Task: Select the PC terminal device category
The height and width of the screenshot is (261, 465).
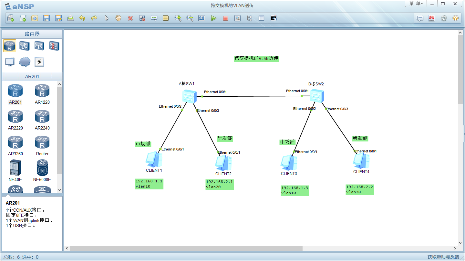Action: click(x=10, y=62)
